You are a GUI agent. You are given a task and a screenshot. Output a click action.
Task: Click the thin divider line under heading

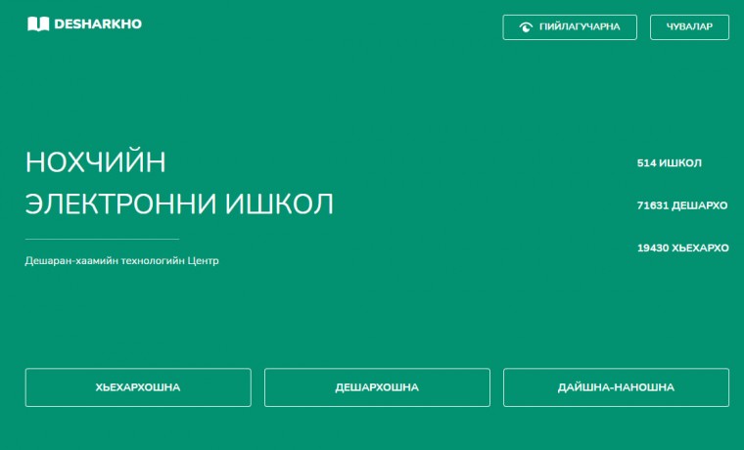[102, 239]
